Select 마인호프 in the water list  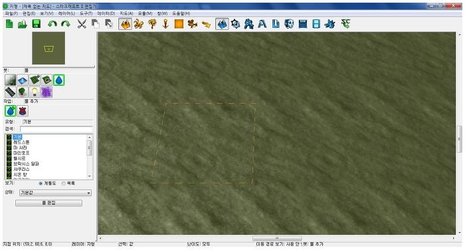21,153
